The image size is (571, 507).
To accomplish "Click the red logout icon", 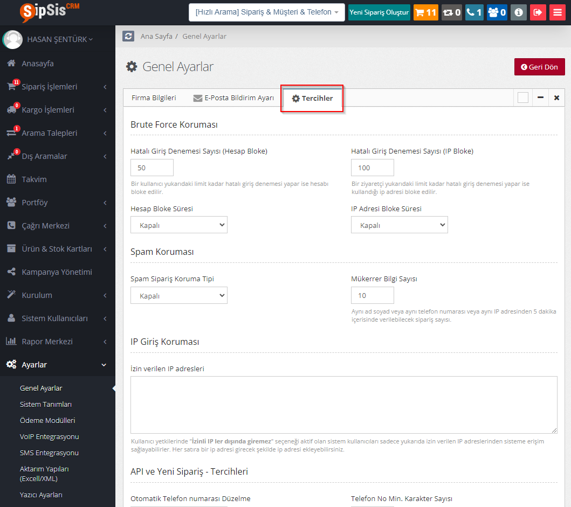I will 538,12.
